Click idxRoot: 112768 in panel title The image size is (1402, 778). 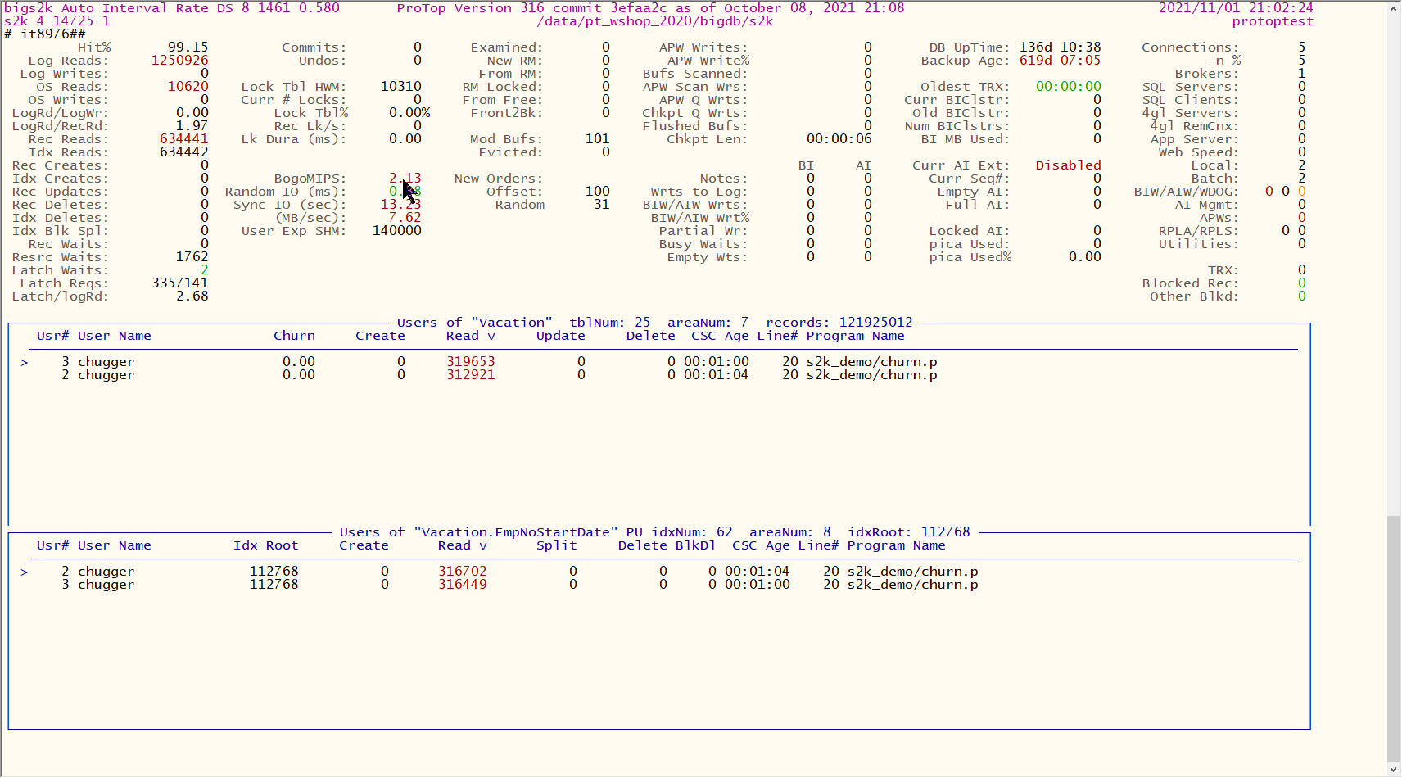tap(908, 532)
